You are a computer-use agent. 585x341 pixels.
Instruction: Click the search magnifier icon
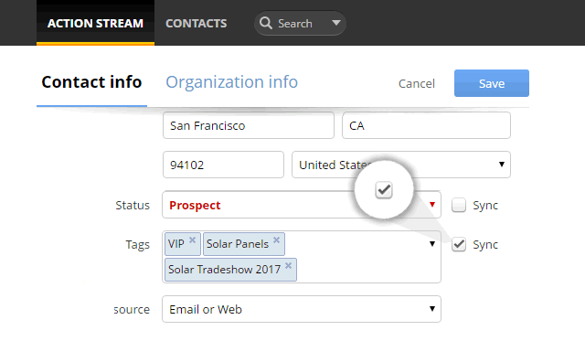(266, 23)
